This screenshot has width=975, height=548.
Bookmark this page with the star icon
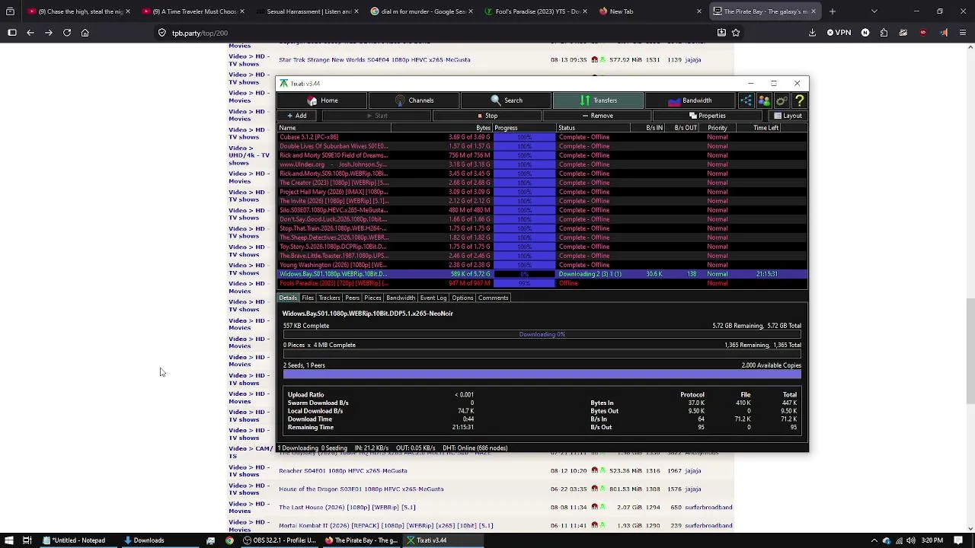click(736, 33)
